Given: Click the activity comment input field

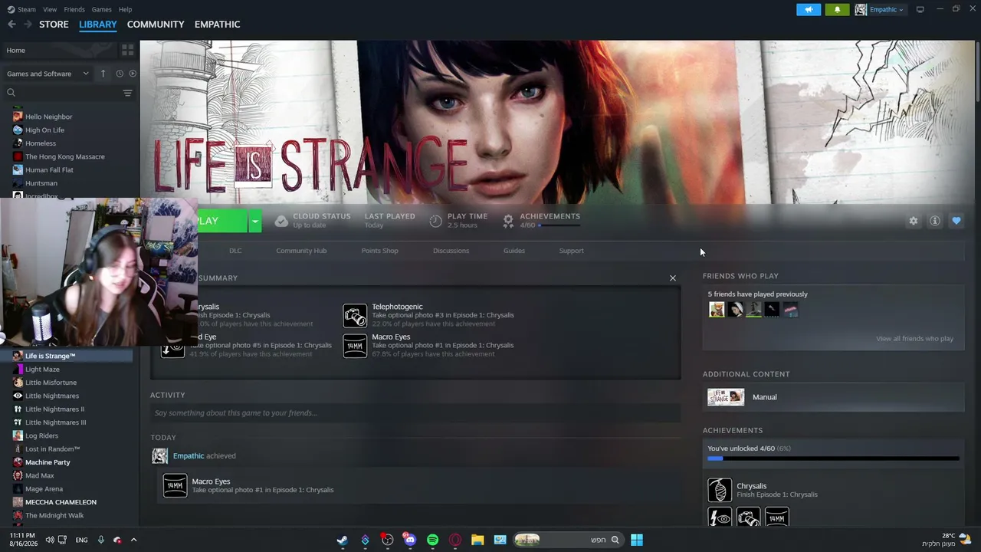Looking at the screenshot, I should tap(415, 413).
